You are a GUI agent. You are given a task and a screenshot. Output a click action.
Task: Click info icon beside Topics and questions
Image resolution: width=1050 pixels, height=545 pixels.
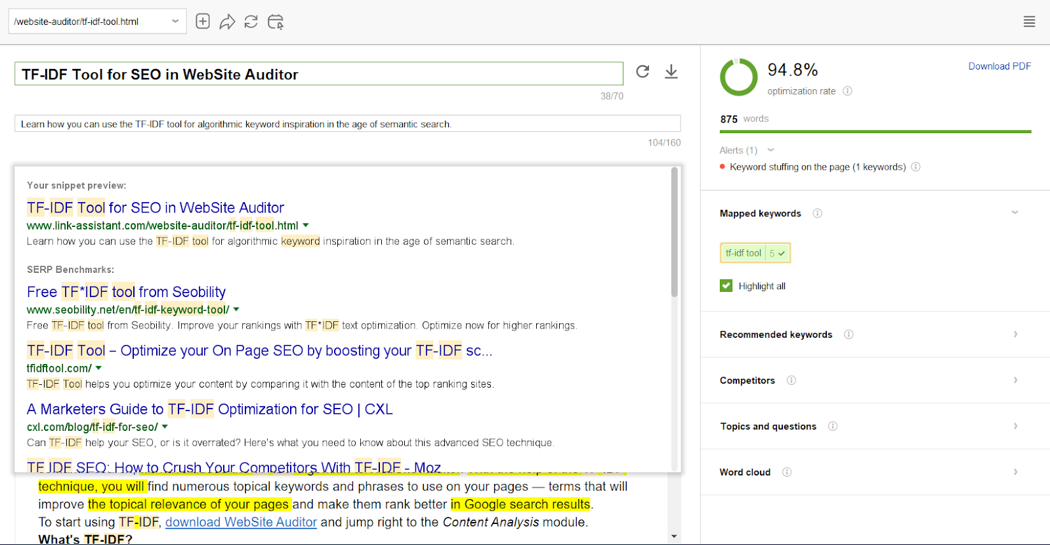pos(833,426)
